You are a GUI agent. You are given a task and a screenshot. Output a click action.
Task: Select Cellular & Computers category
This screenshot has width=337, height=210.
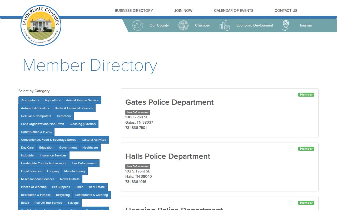(x=36, y=116)
